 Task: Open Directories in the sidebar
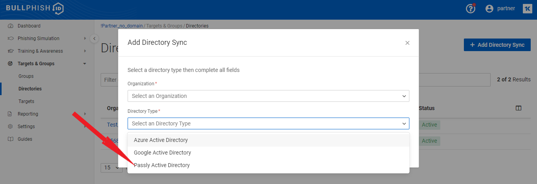coord(30,89)
